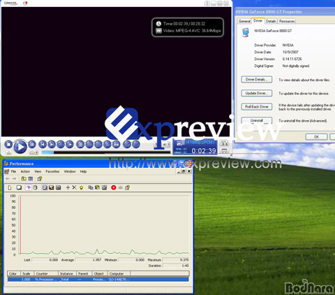Skip to previous chapter in player
This screenshot has height=295, width=335.
pyautogui.click(x=43, y=145)
